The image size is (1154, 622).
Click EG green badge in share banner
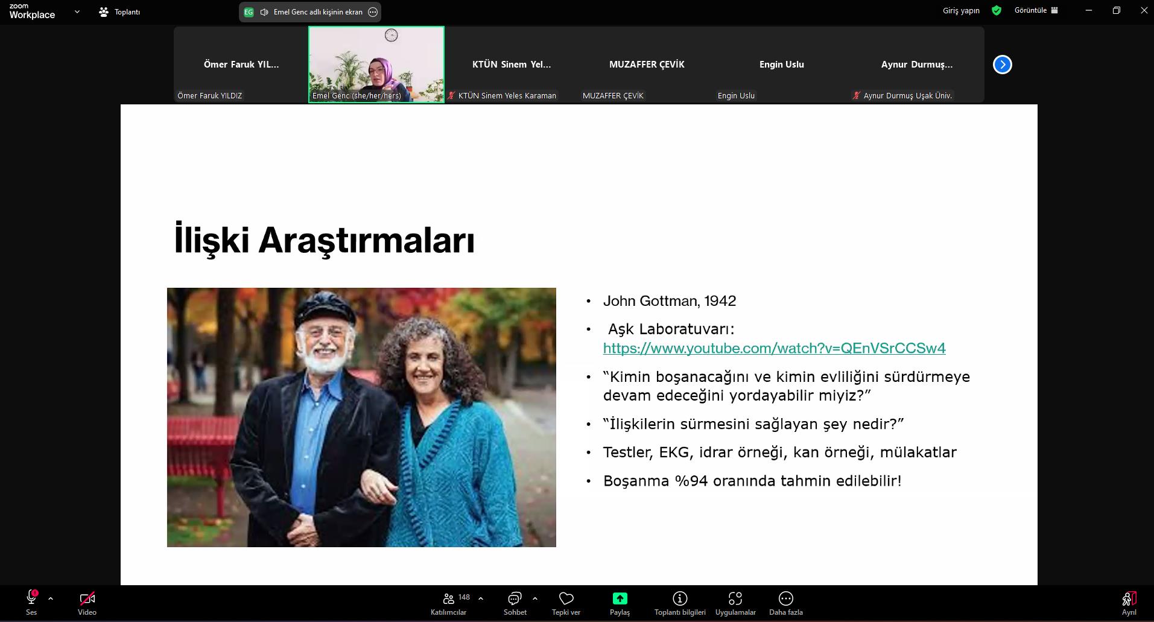coord(249,12)
